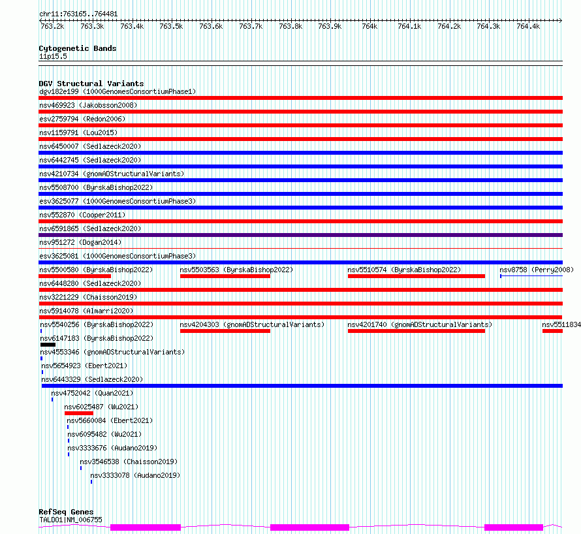
Task: Select nsv4201740 (gnomADStructuralVariants) label
Action: click(420, 324)
